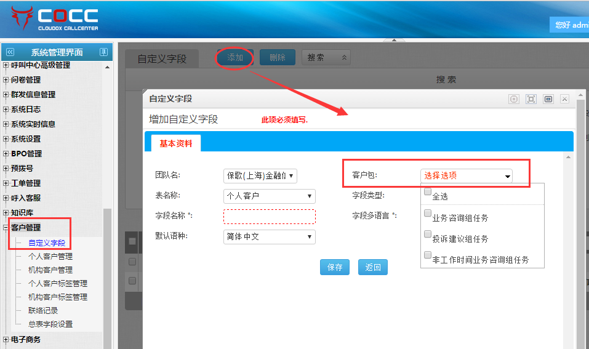Open 个人客户管理 in sidebar

point(50,257)
